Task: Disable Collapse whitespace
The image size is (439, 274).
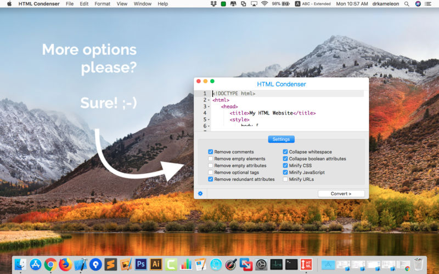Action: tap(285, 152)
